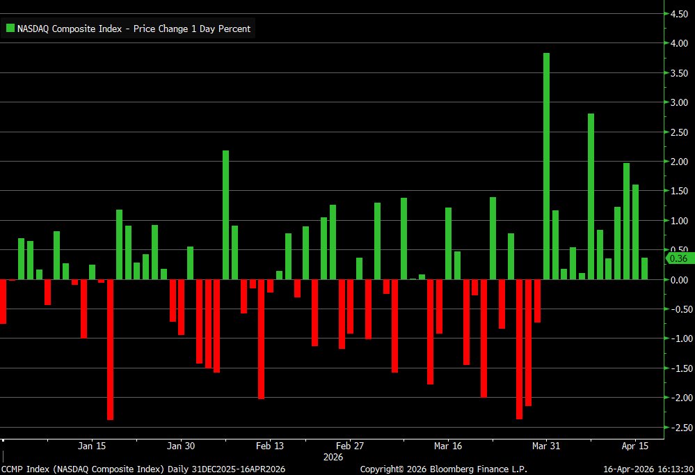Click the 2.00 y-axis label
The height and width of the screenshot is (475, 695).
click(679, 161)
